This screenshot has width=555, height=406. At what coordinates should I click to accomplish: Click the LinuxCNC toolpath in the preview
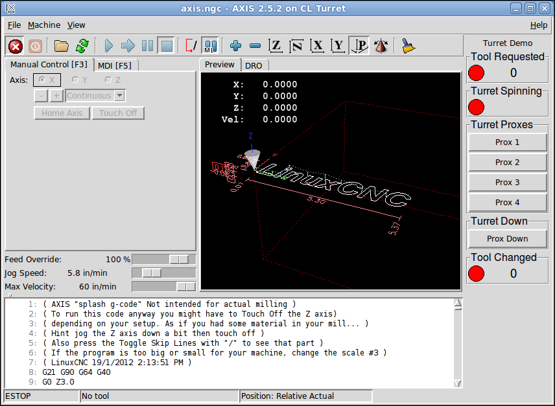pyautogui.click(x=335, y=185)
